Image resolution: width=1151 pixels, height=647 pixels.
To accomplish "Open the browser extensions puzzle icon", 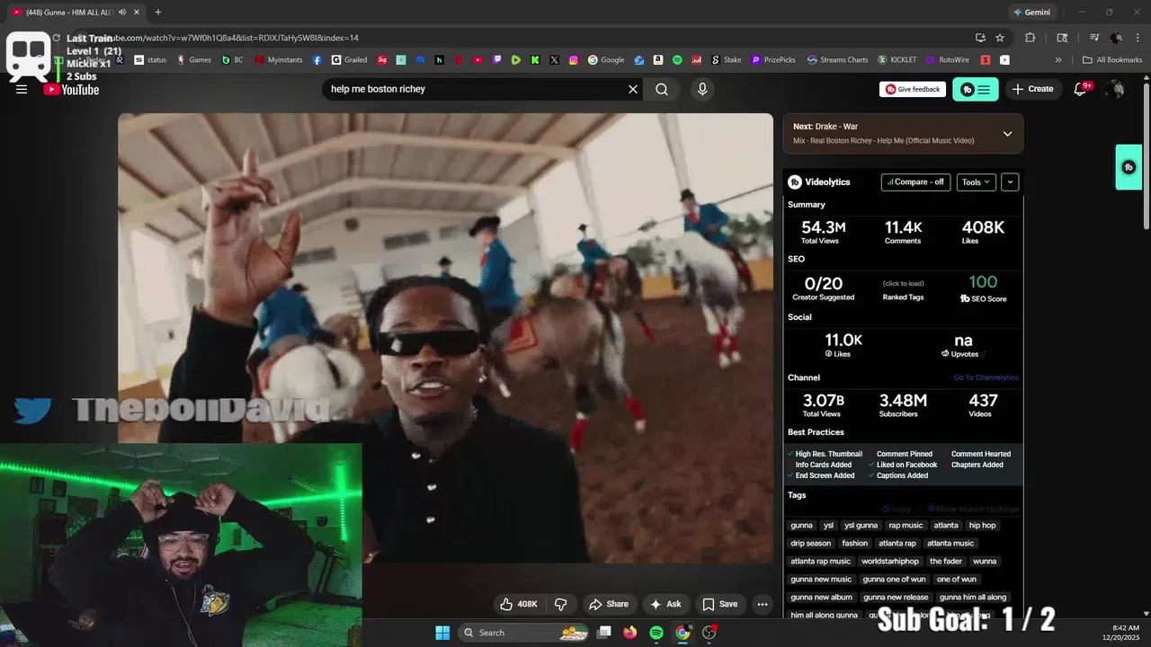I will (x=1031, y=38).
